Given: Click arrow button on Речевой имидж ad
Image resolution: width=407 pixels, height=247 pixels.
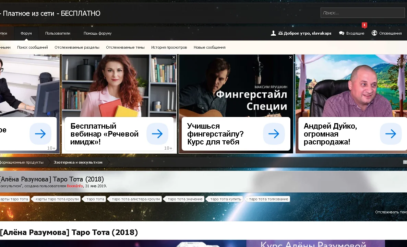Looking at the screenshot, I should pyautogui.click(x=157, y=134).
